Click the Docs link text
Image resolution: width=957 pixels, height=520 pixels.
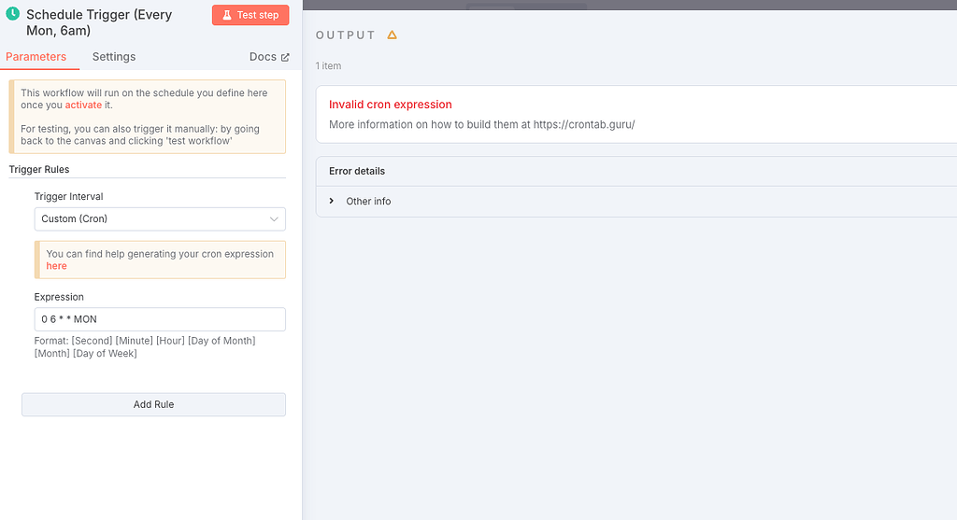(263, 57)
